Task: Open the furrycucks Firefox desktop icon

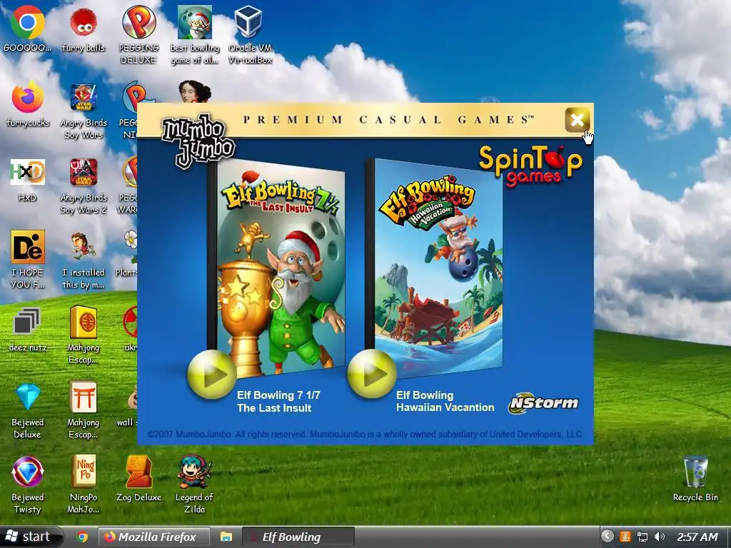Action: [28, 97]
